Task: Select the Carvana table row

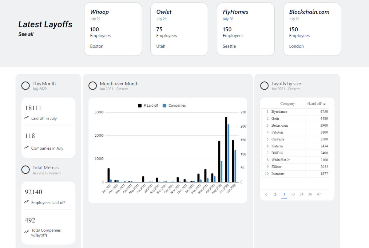Action: [295, 139]
